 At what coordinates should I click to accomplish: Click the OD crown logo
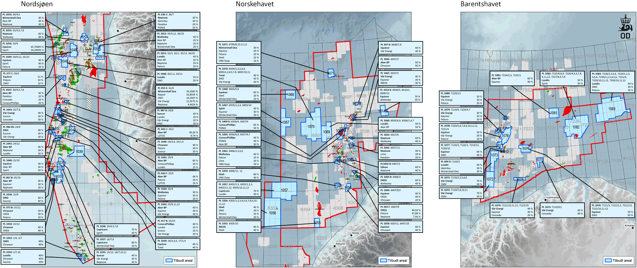625,27
